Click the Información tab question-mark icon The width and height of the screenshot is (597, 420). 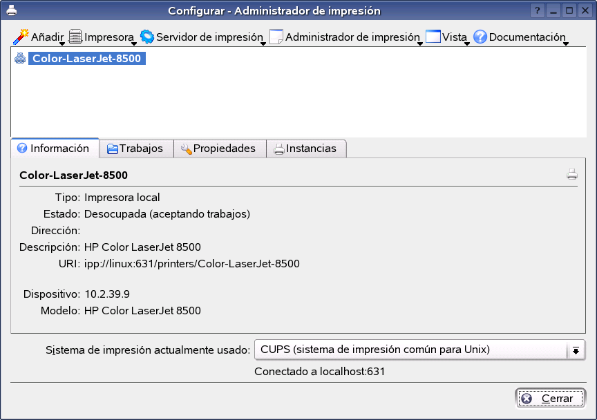click(x=22, y=148)
